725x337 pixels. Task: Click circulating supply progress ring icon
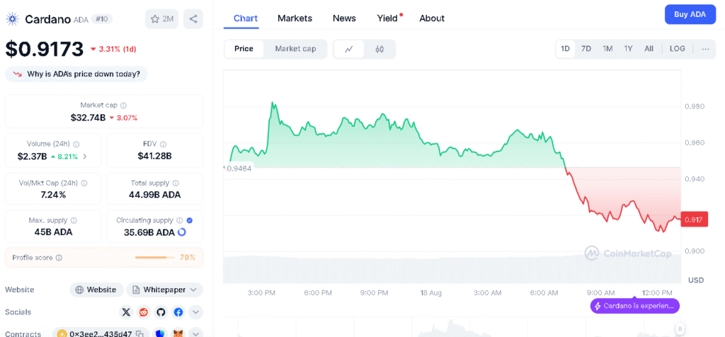[x=182, y=232]
